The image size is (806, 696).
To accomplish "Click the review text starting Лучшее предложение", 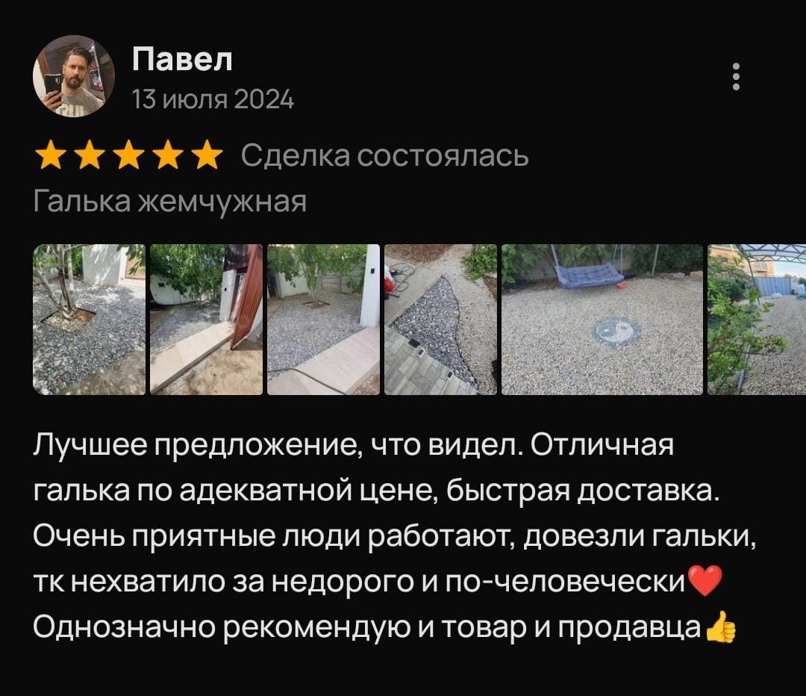I will tap(395, 535).
